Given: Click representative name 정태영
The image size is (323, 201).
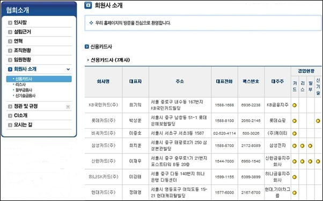Looking at the screenshot, I should point(135,192).
